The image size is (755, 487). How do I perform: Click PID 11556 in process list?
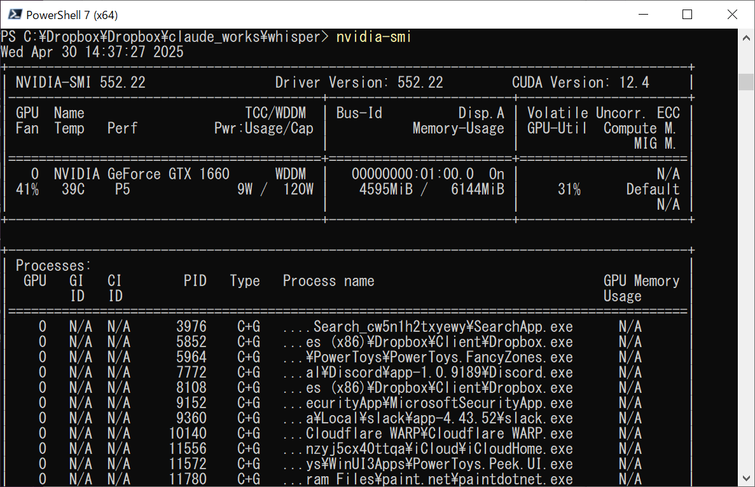(x=187, y=449)
